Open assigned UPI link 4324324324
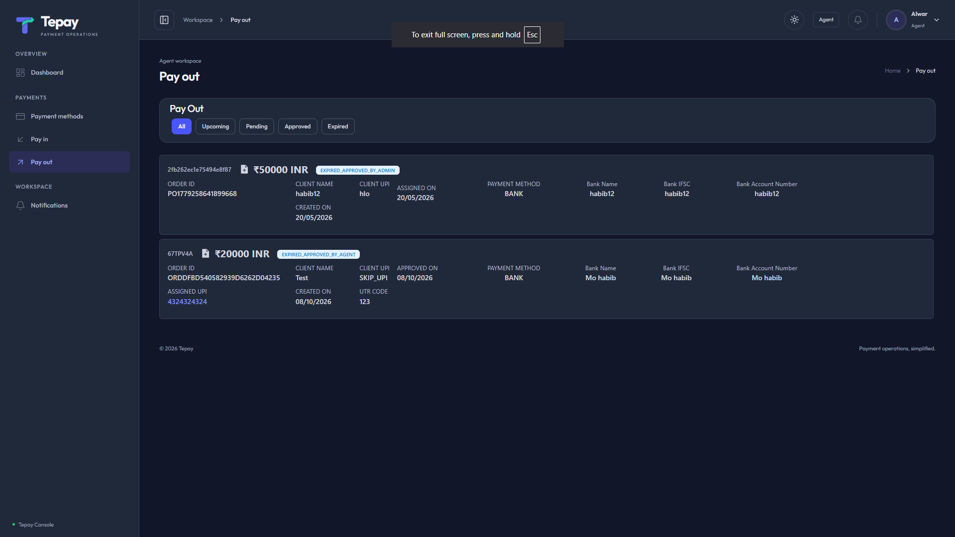Screen dimensions: 955x537 pyautogui.click(x=187, y=302)
